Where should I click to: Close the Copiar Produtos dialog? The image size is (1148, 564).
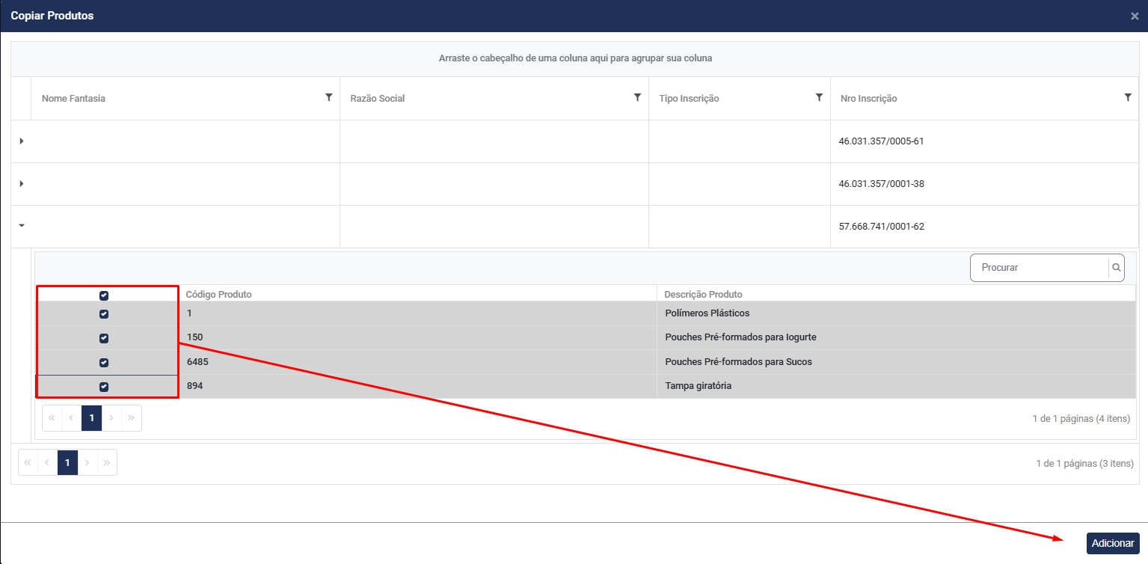(1135, 16)
